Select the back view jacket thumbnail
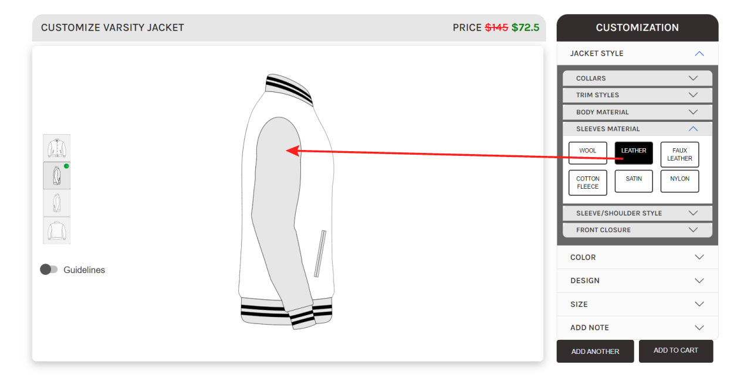The width and height of the screenshot is (751, 375). click(57, 230)
